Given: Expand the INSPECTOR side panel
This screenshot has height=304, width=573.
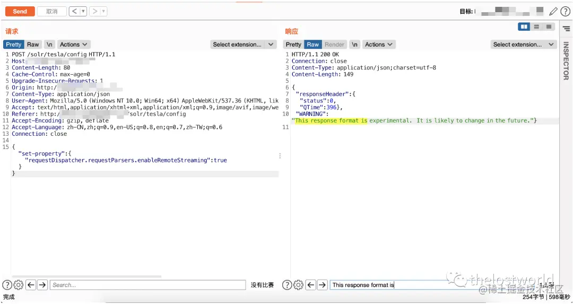Looking at the screenshot, I should pos(566,60).
